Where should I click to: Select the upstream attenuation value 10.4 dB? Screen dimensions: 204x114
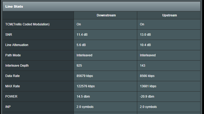click(145, 45)
